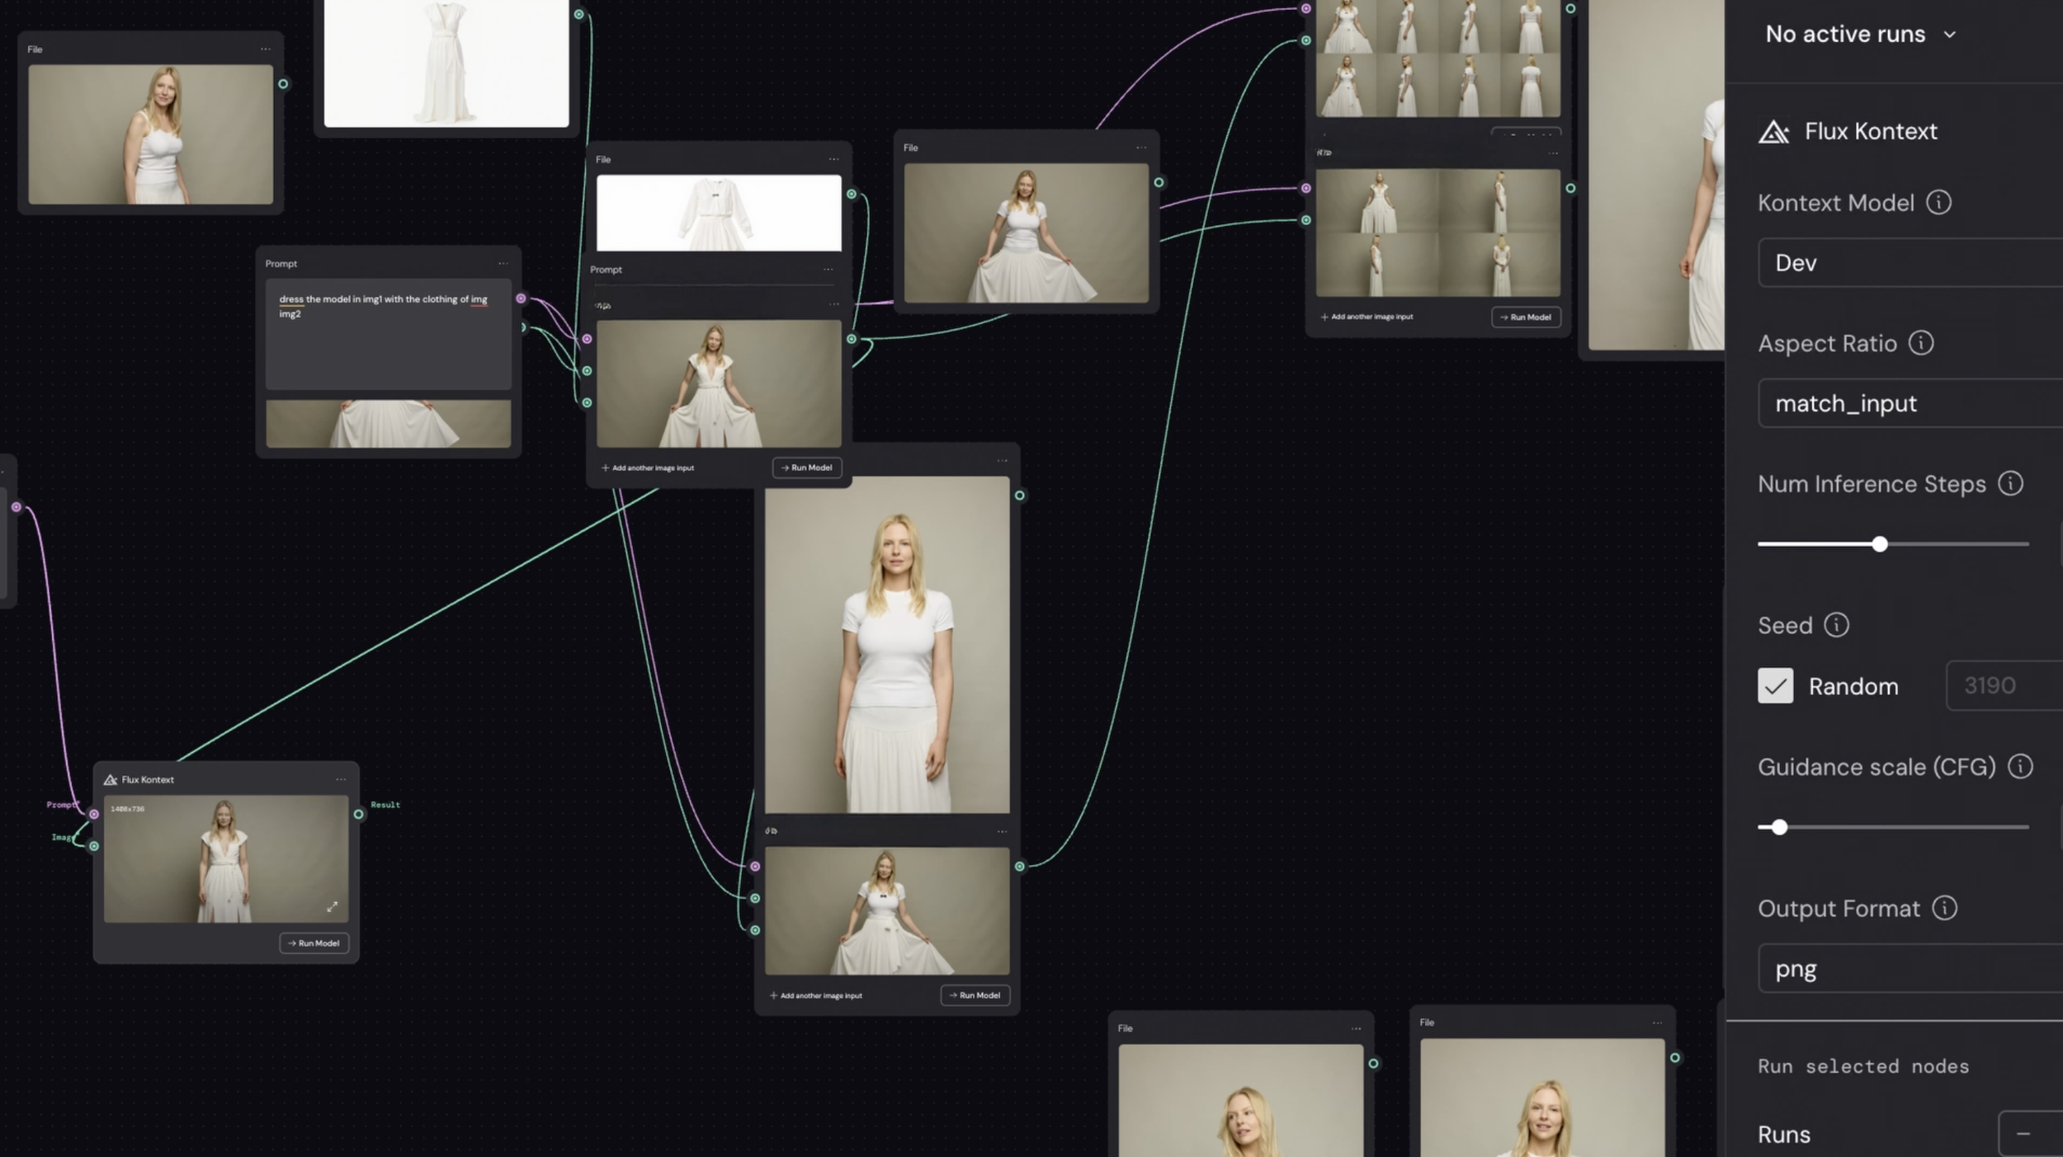Click Run Model on the Flux Kontext node

314,943
